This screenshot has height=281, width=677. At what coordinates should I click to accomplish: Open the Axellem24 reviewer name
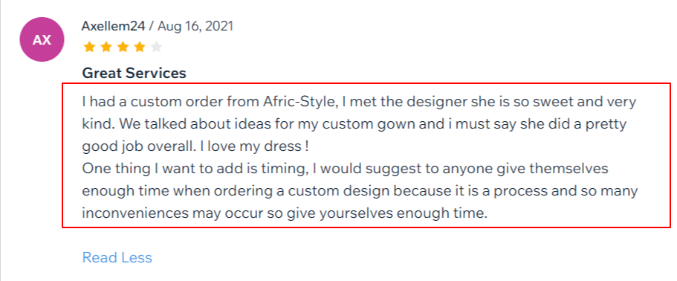point(113,26)
